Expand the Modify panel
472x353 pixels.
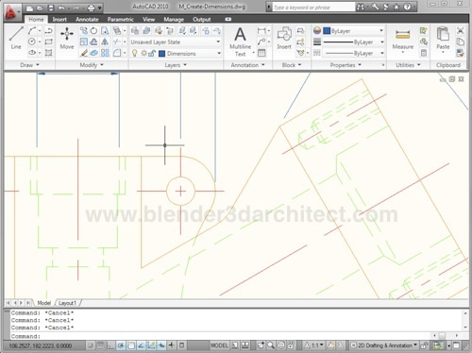pos(92,65)
